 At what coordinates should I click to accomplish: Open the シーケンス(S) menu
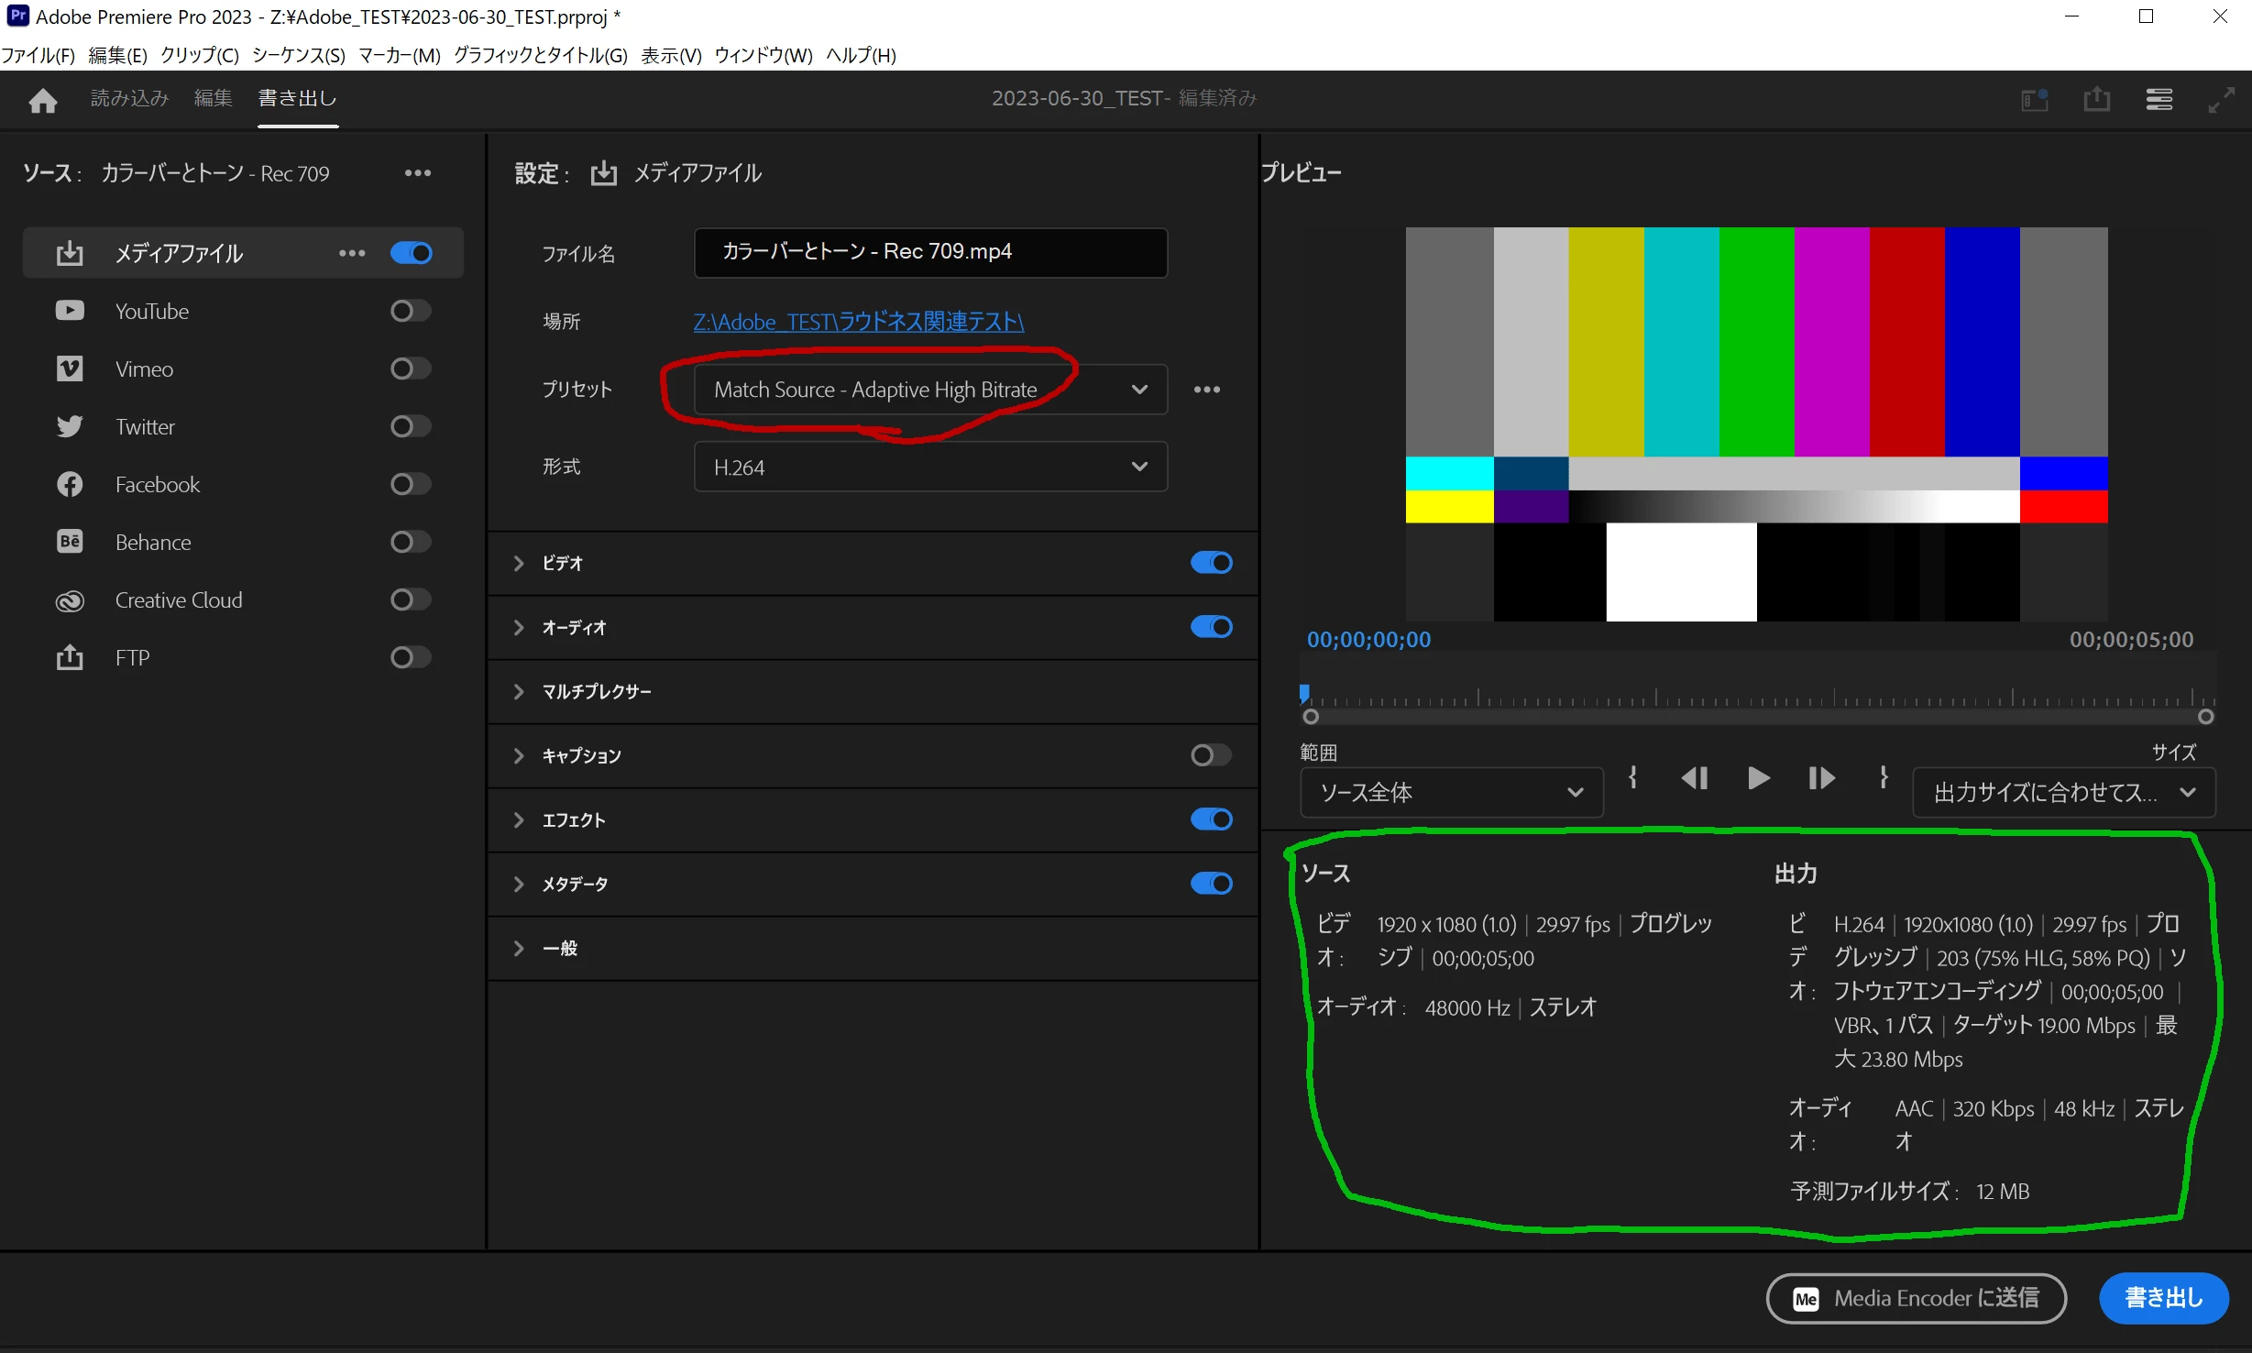click(298, 55)
